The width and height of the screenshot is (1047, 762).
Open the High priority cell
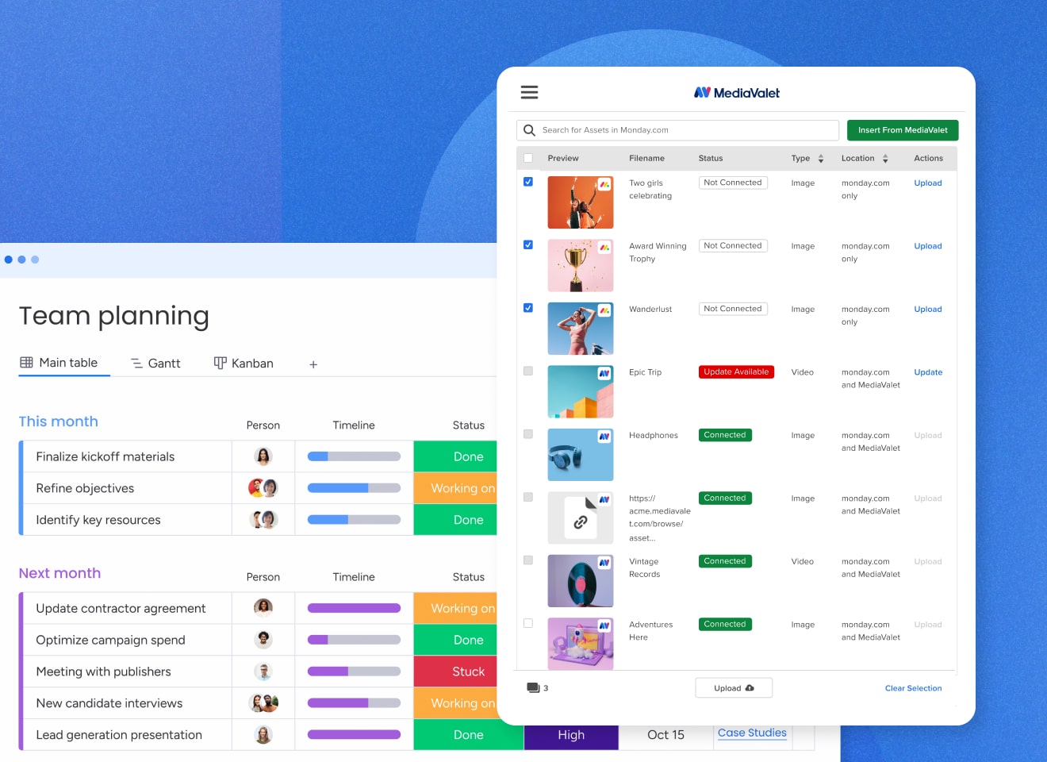coord(571,736)
